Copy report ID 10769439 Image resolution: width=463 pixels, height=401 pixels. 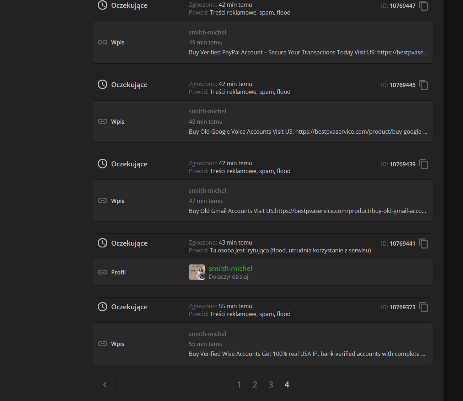[x=424, y=164]
